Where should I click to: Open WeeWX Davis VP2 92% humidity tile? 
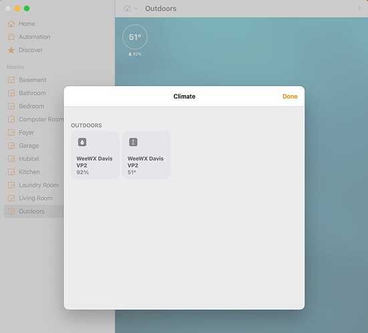[96, 155]
